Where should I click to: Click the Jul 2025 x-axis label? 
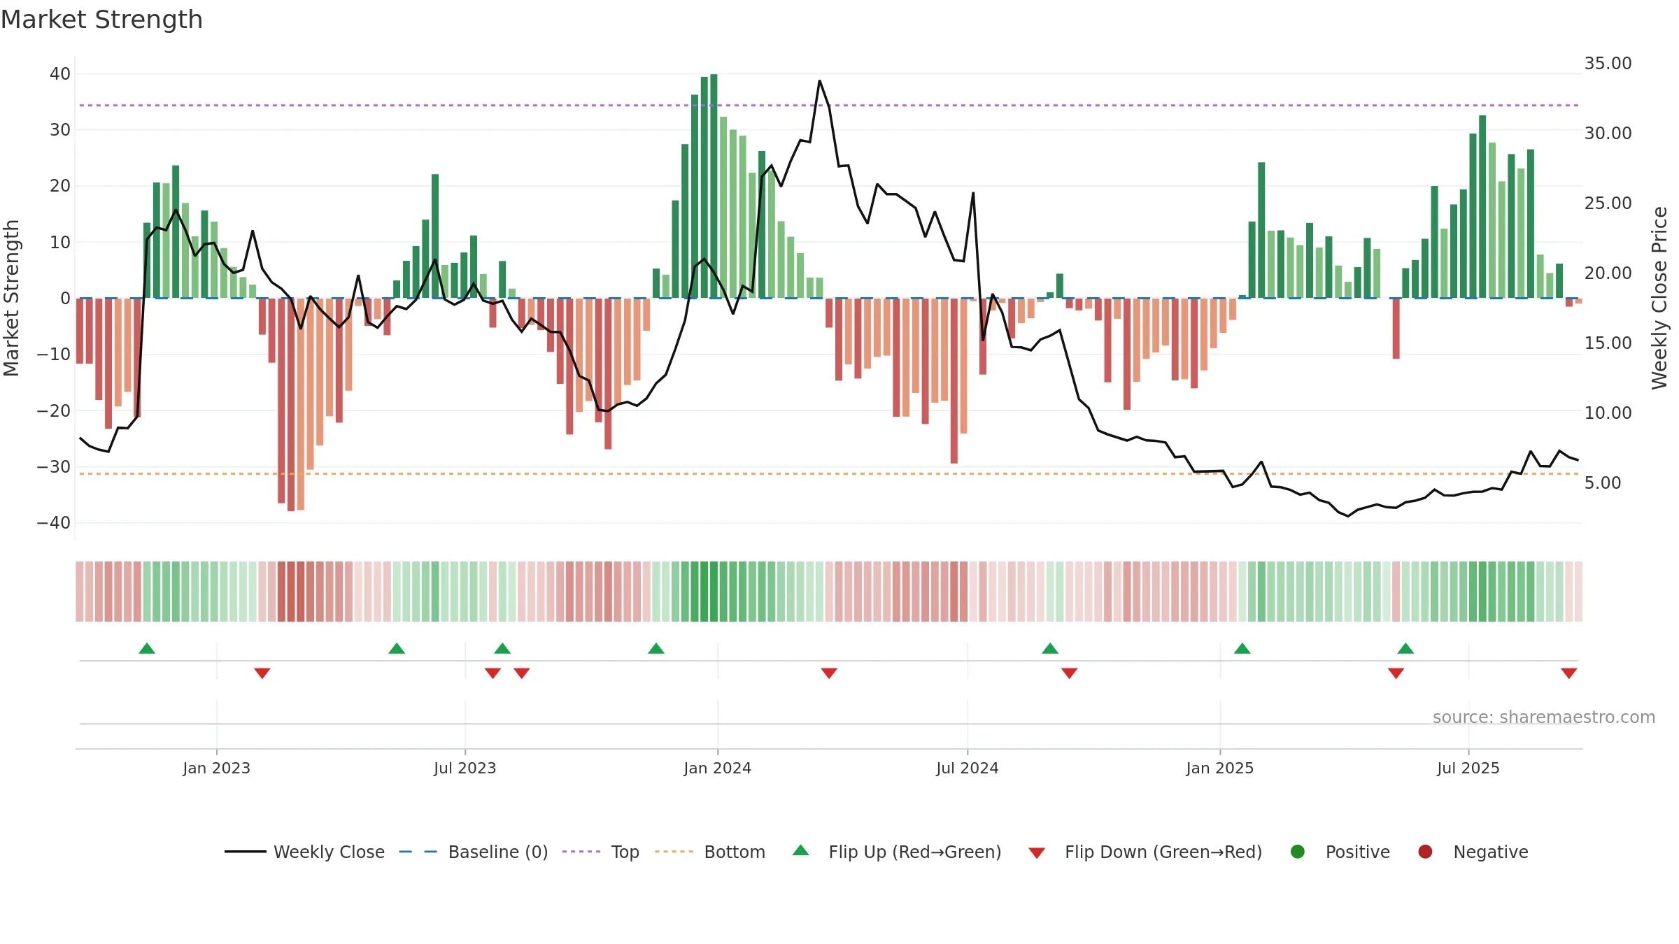coord(1468,768)
